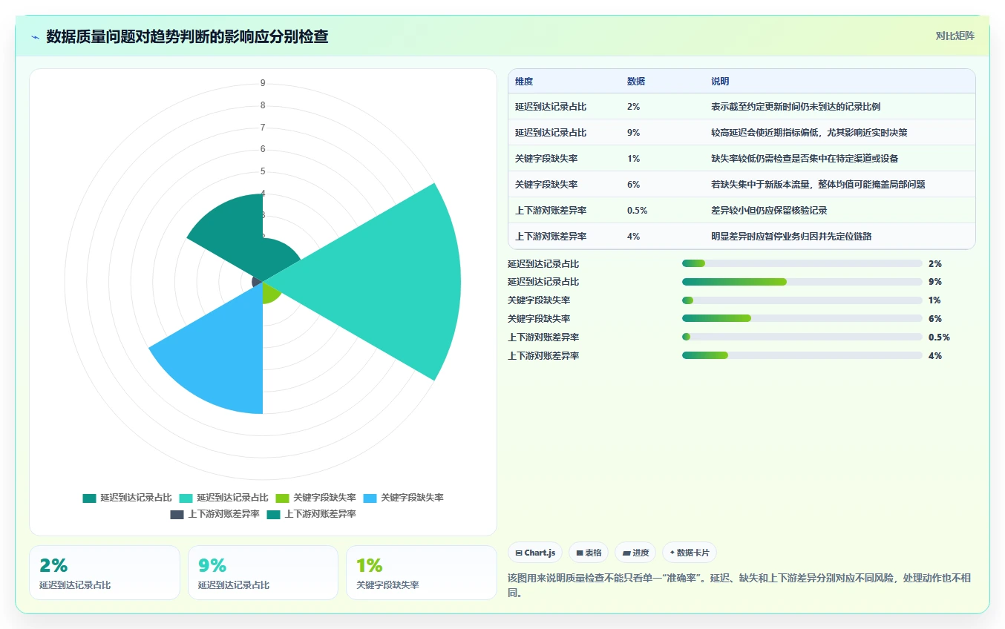The height and width of the screenshot is (629, 1005).
Task: Toggle green 关键字段缺失率 legend entry
Action: click(x=315, y=498)
